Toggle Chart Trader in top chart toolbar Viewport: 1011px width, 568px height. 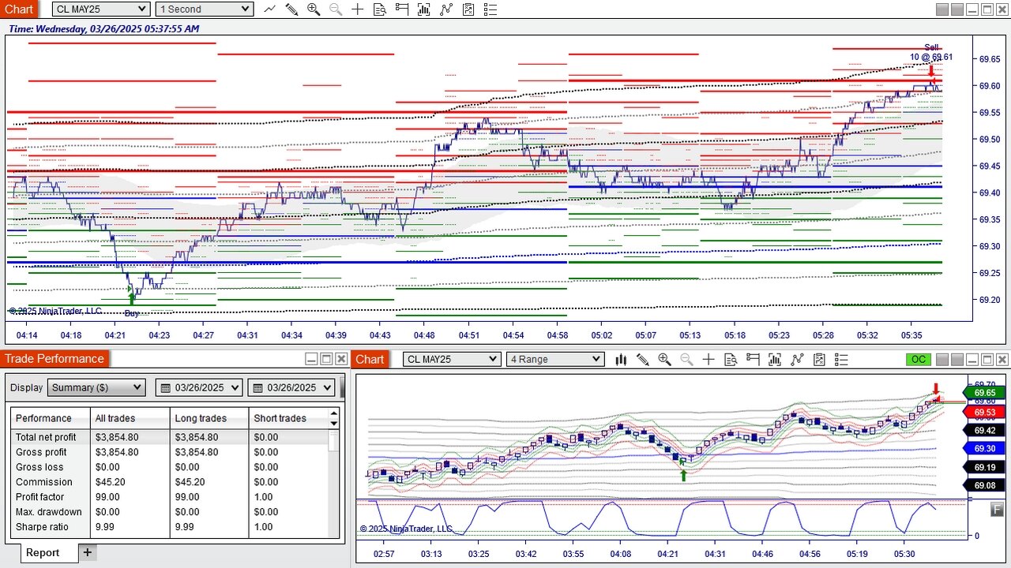(x=402, y=9)
